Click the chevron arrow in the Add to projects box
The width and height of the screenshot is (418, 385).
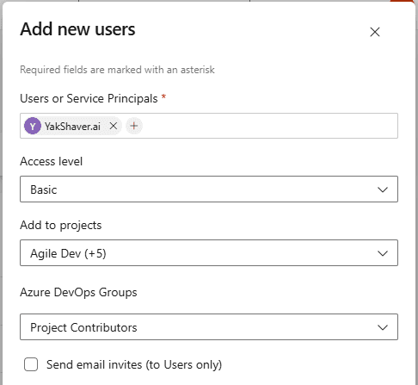pos(383,253)
